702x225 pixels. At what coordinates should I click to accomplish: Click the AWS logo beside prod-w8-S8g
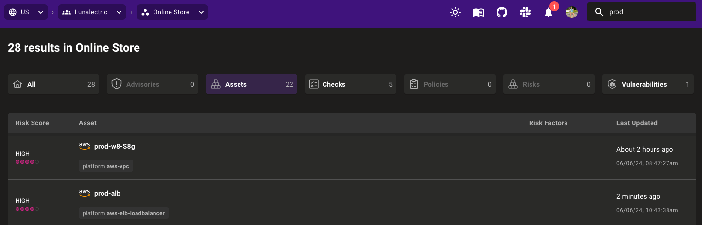point(85,146)
